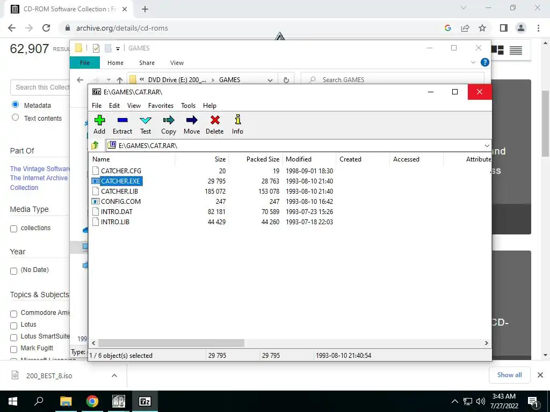Click the share page icon in Chrome
Image resolution: width=550 pixels, height=412 pixels.
tap(465, 28)
